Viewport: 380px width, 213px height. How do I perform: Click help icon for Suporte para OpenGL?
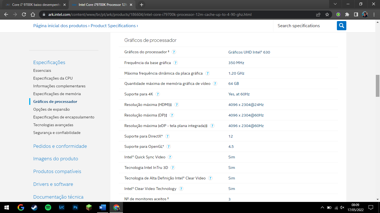coord(169,146)
